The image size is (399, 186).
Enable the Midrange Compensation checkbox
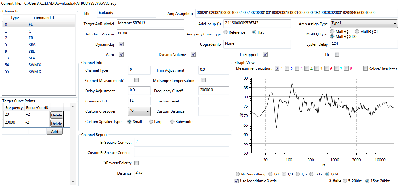[x=203, y=80]
